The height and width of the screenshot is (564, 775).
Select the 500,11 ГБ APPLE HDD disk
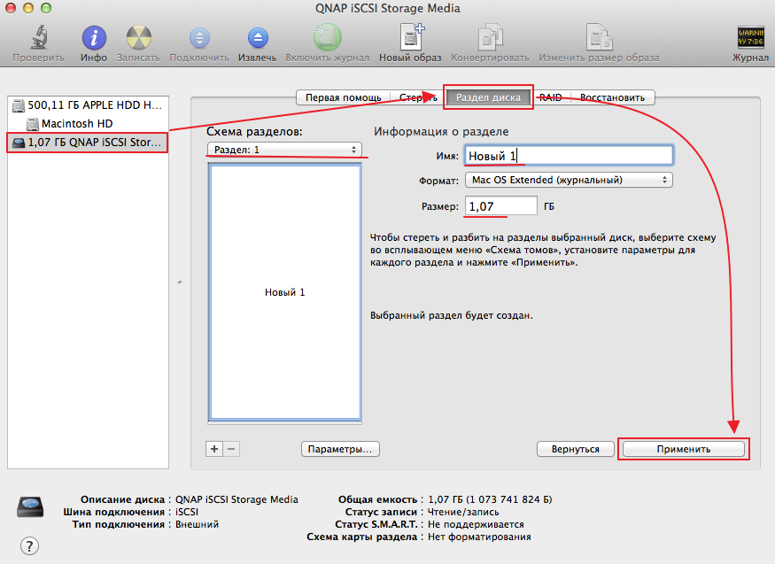(x=88, y=105)
